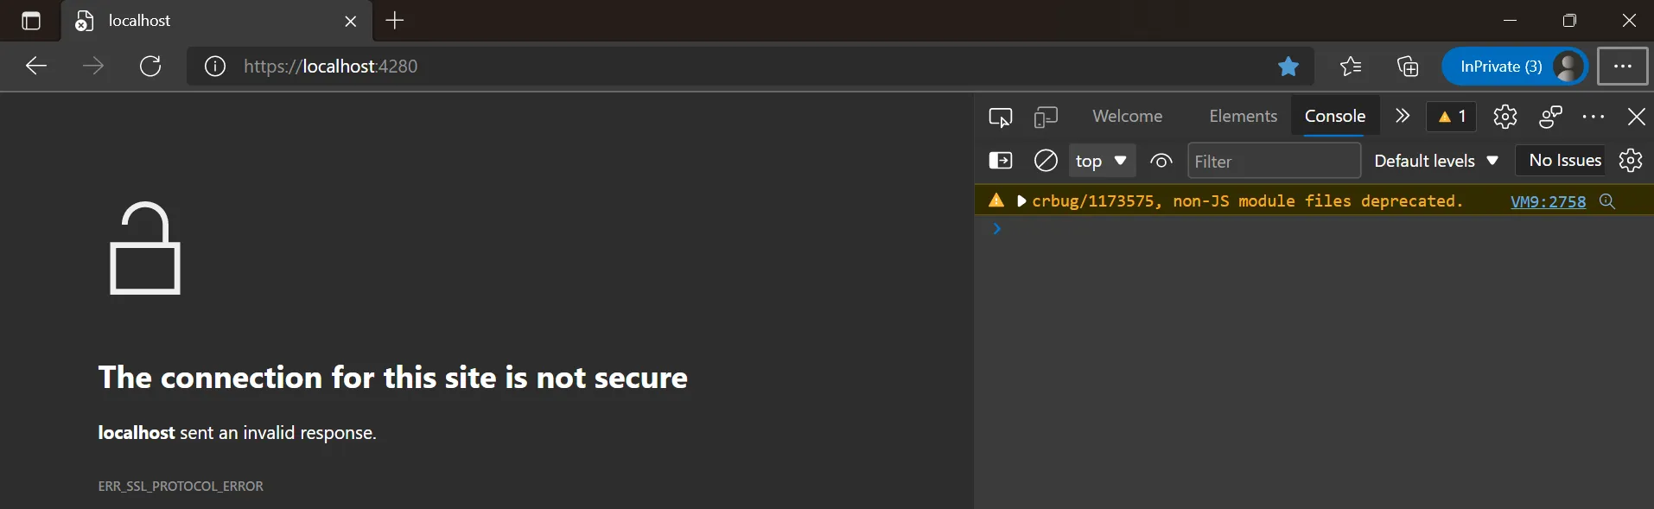Click the No Issues button
This screenshot has height=509, width=1654.
click(x=1564, y=161)
